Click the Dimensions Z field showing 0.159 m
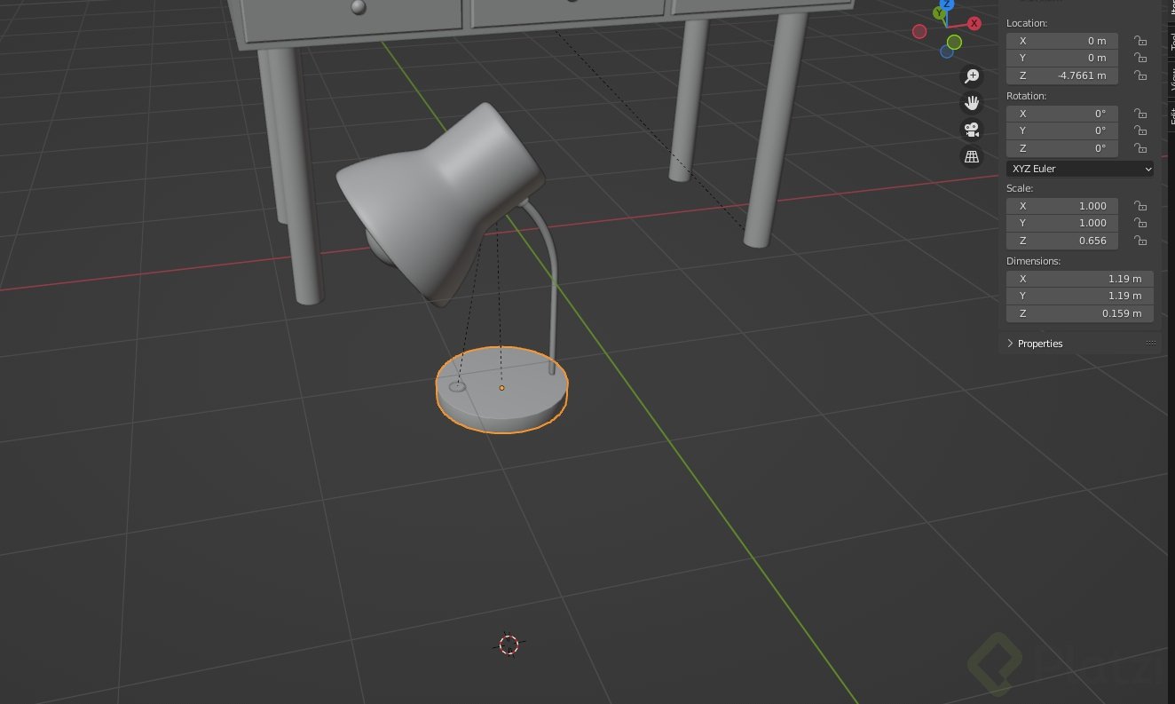The image size is (1175, 704). pyautogui.click(x=1080, y=313)
